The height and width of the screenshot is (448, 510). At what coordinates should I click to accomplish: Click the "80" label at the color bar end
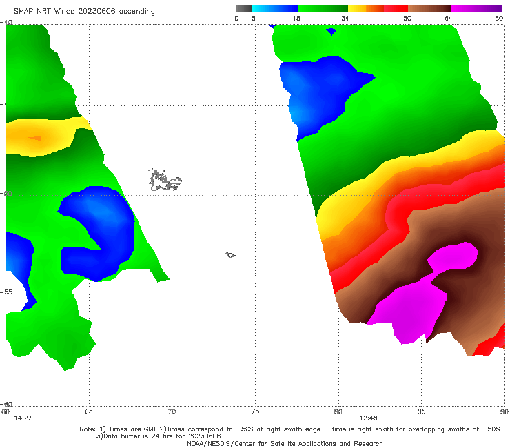coord(499,19)
